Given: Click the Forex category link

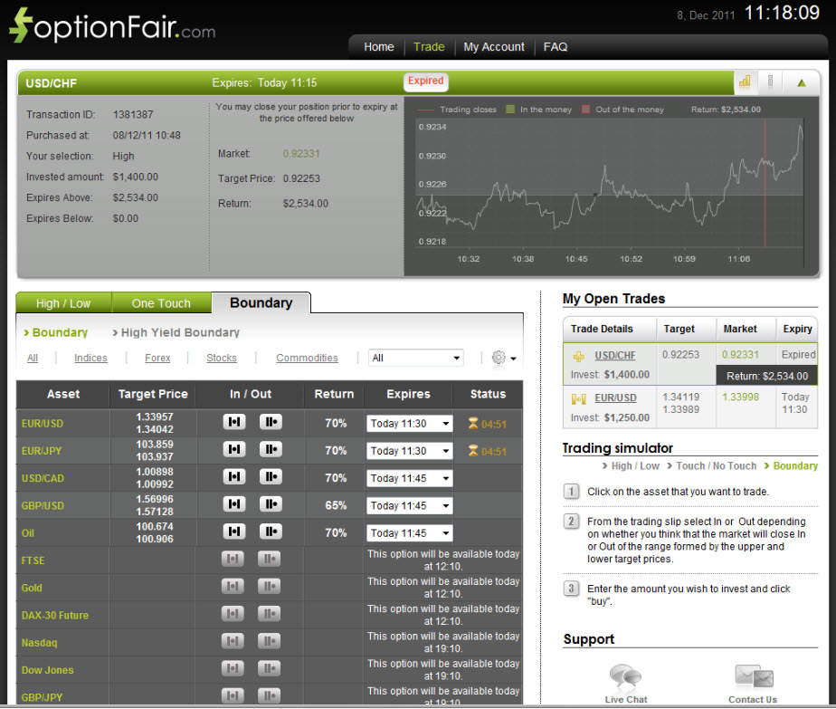Looking at the screenshot, I should tap(157, 358).
